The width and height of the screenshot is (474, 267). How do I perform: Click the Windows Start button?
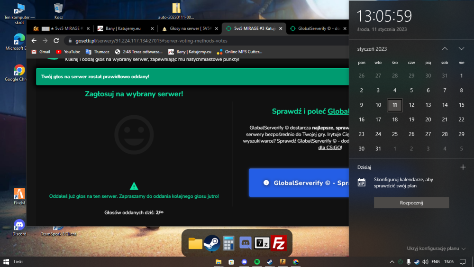[6, 262]
